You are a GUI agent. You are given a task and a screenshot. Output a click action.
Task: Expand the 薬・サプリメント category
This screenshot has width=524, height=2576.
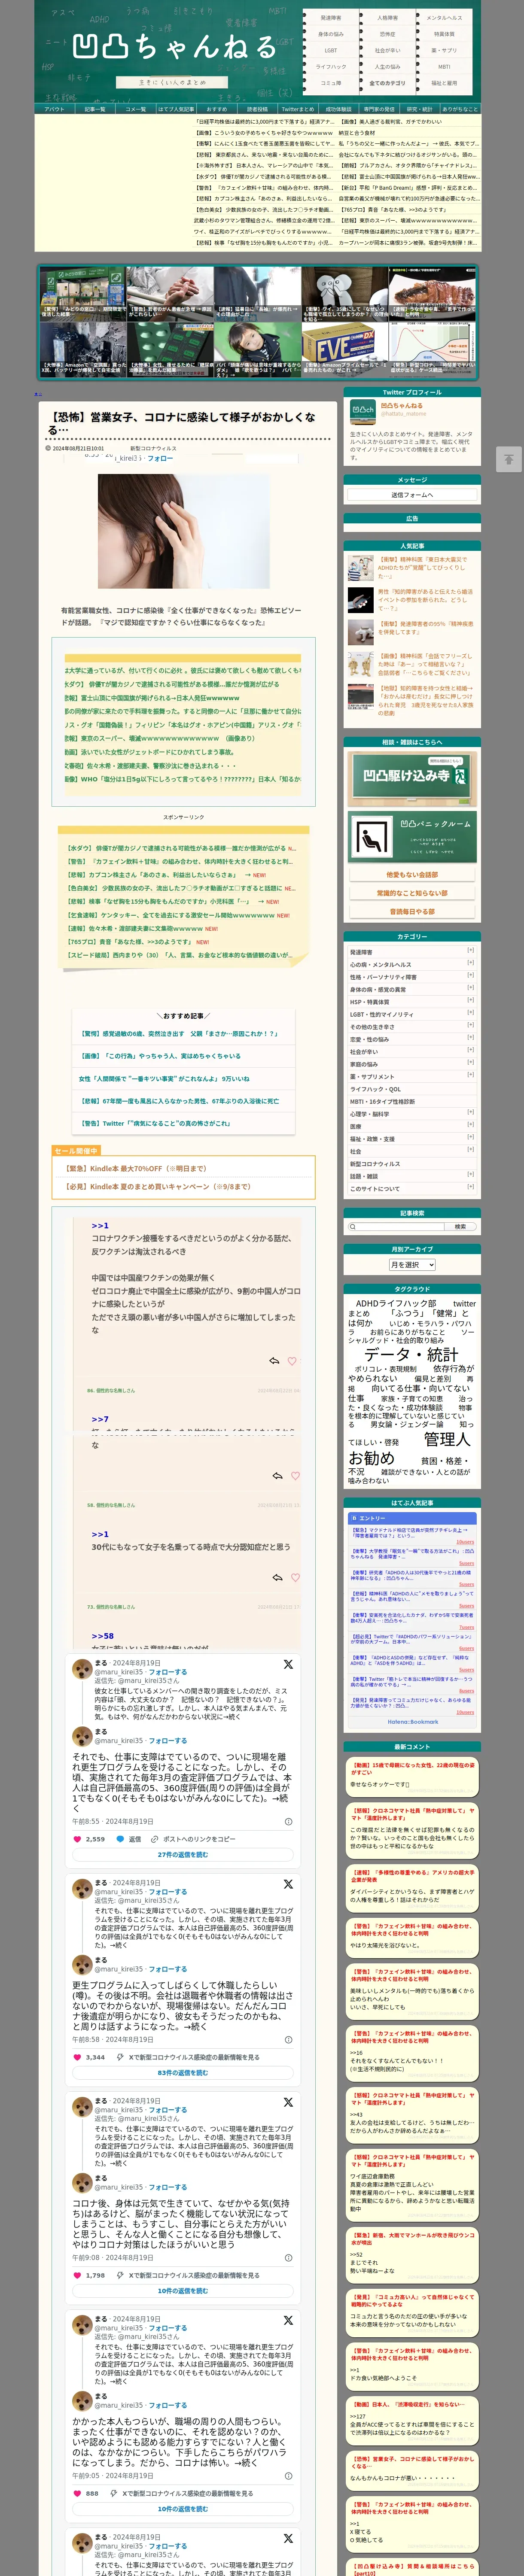(471, 1075)
